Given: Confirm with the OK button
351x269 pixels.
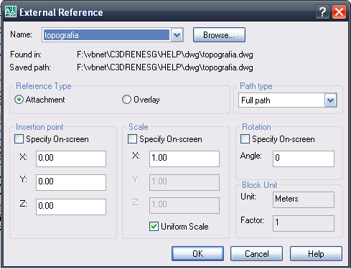Looking at the screenshot, I should (198, 254).
